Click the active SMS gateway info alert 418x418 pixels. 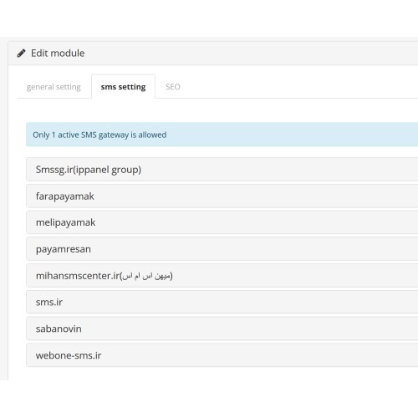tap(222, 135)
